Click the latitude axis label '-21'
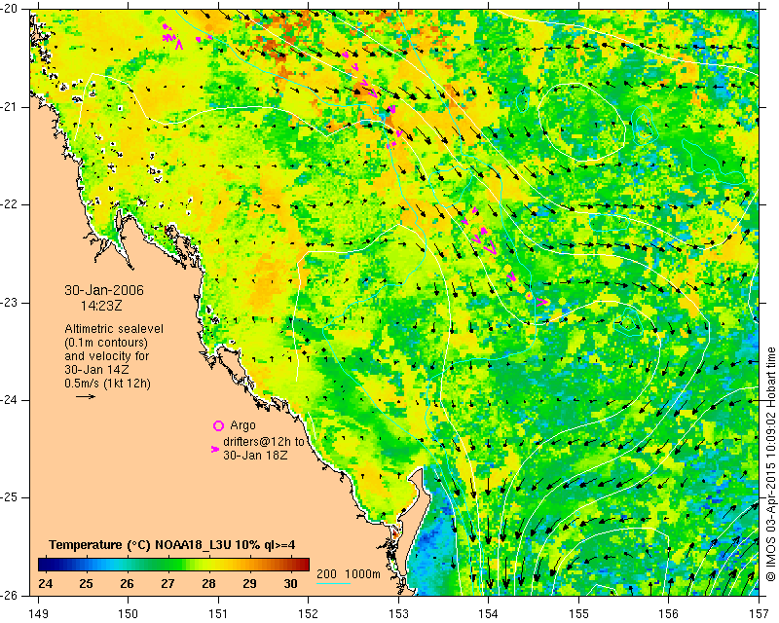 tap(10, 107)
